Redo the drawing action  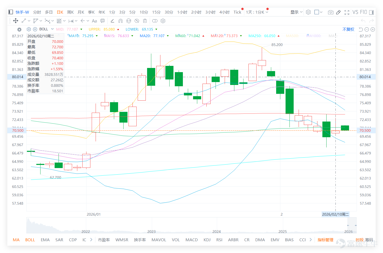(x=372, y=21)
